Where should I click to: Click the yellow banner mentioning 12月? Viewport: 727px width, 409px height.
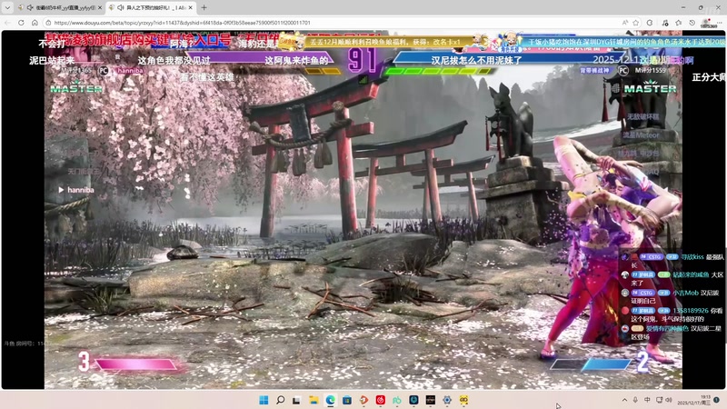pyautogui.click(x=385, y=42)
